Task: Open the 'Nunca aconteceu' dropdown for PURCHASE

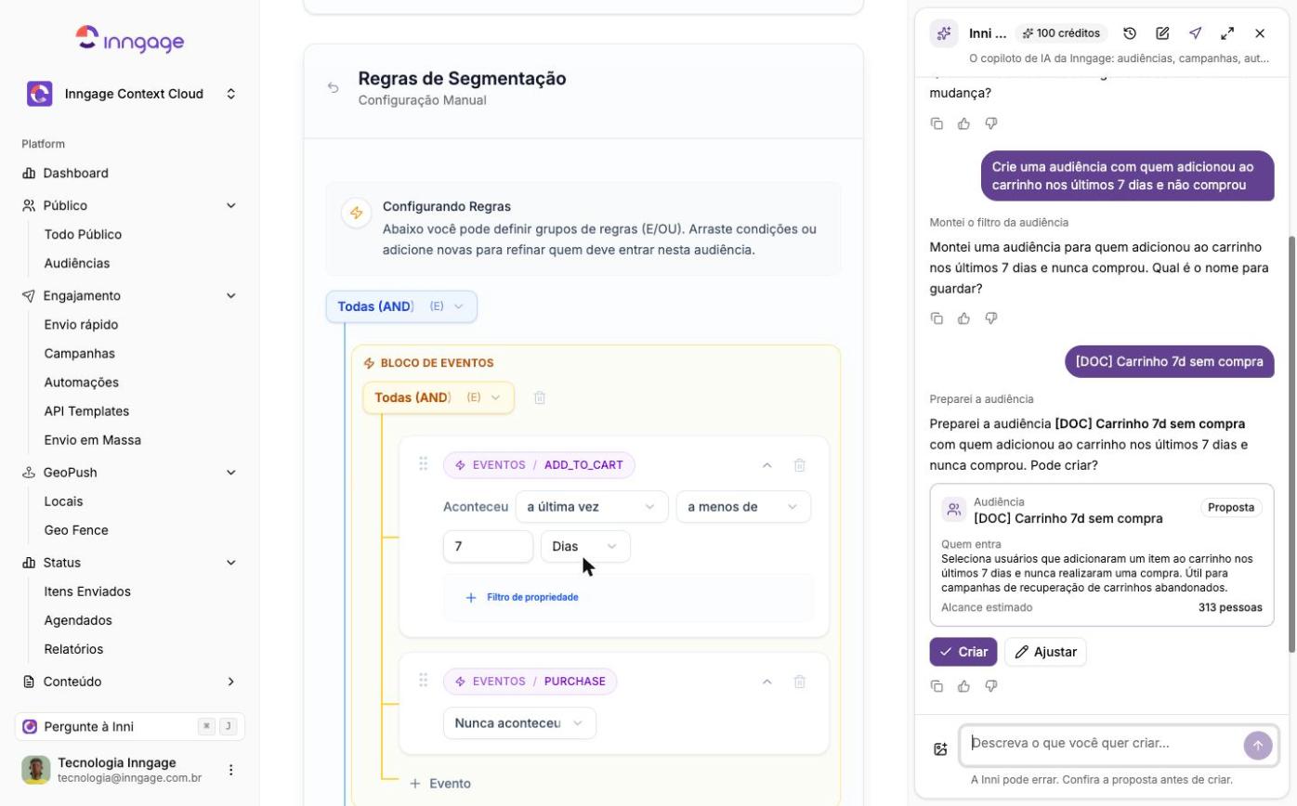Action: pyautogui.click(x=519, y=723)
